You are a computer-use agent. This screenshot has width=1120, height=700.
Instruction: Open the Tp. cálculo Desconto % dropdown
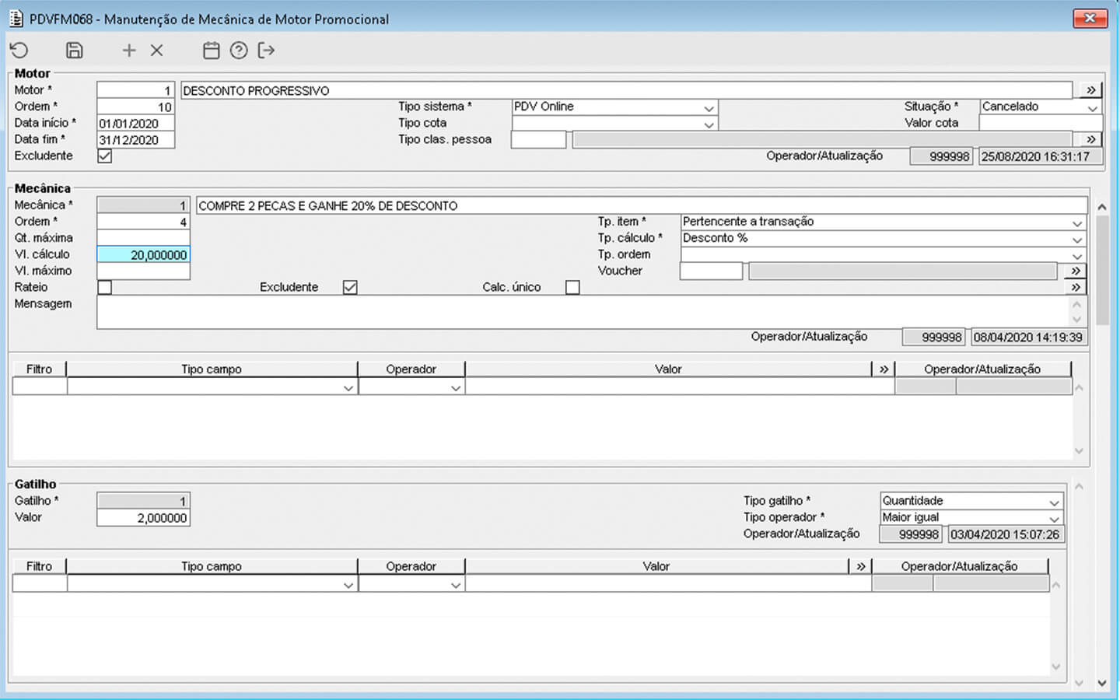(x=1076, y=239)
